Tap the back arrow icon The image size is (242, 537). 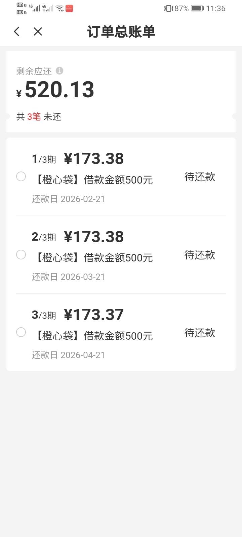[17, 32]
